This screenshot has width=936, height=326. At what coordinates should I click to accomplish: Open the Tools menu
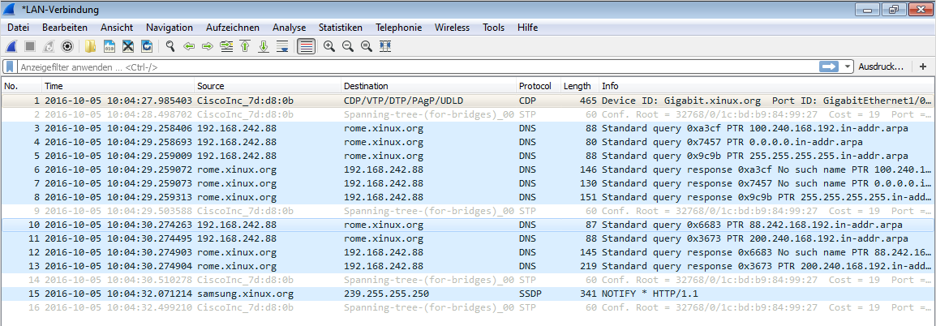click(494, 28)
